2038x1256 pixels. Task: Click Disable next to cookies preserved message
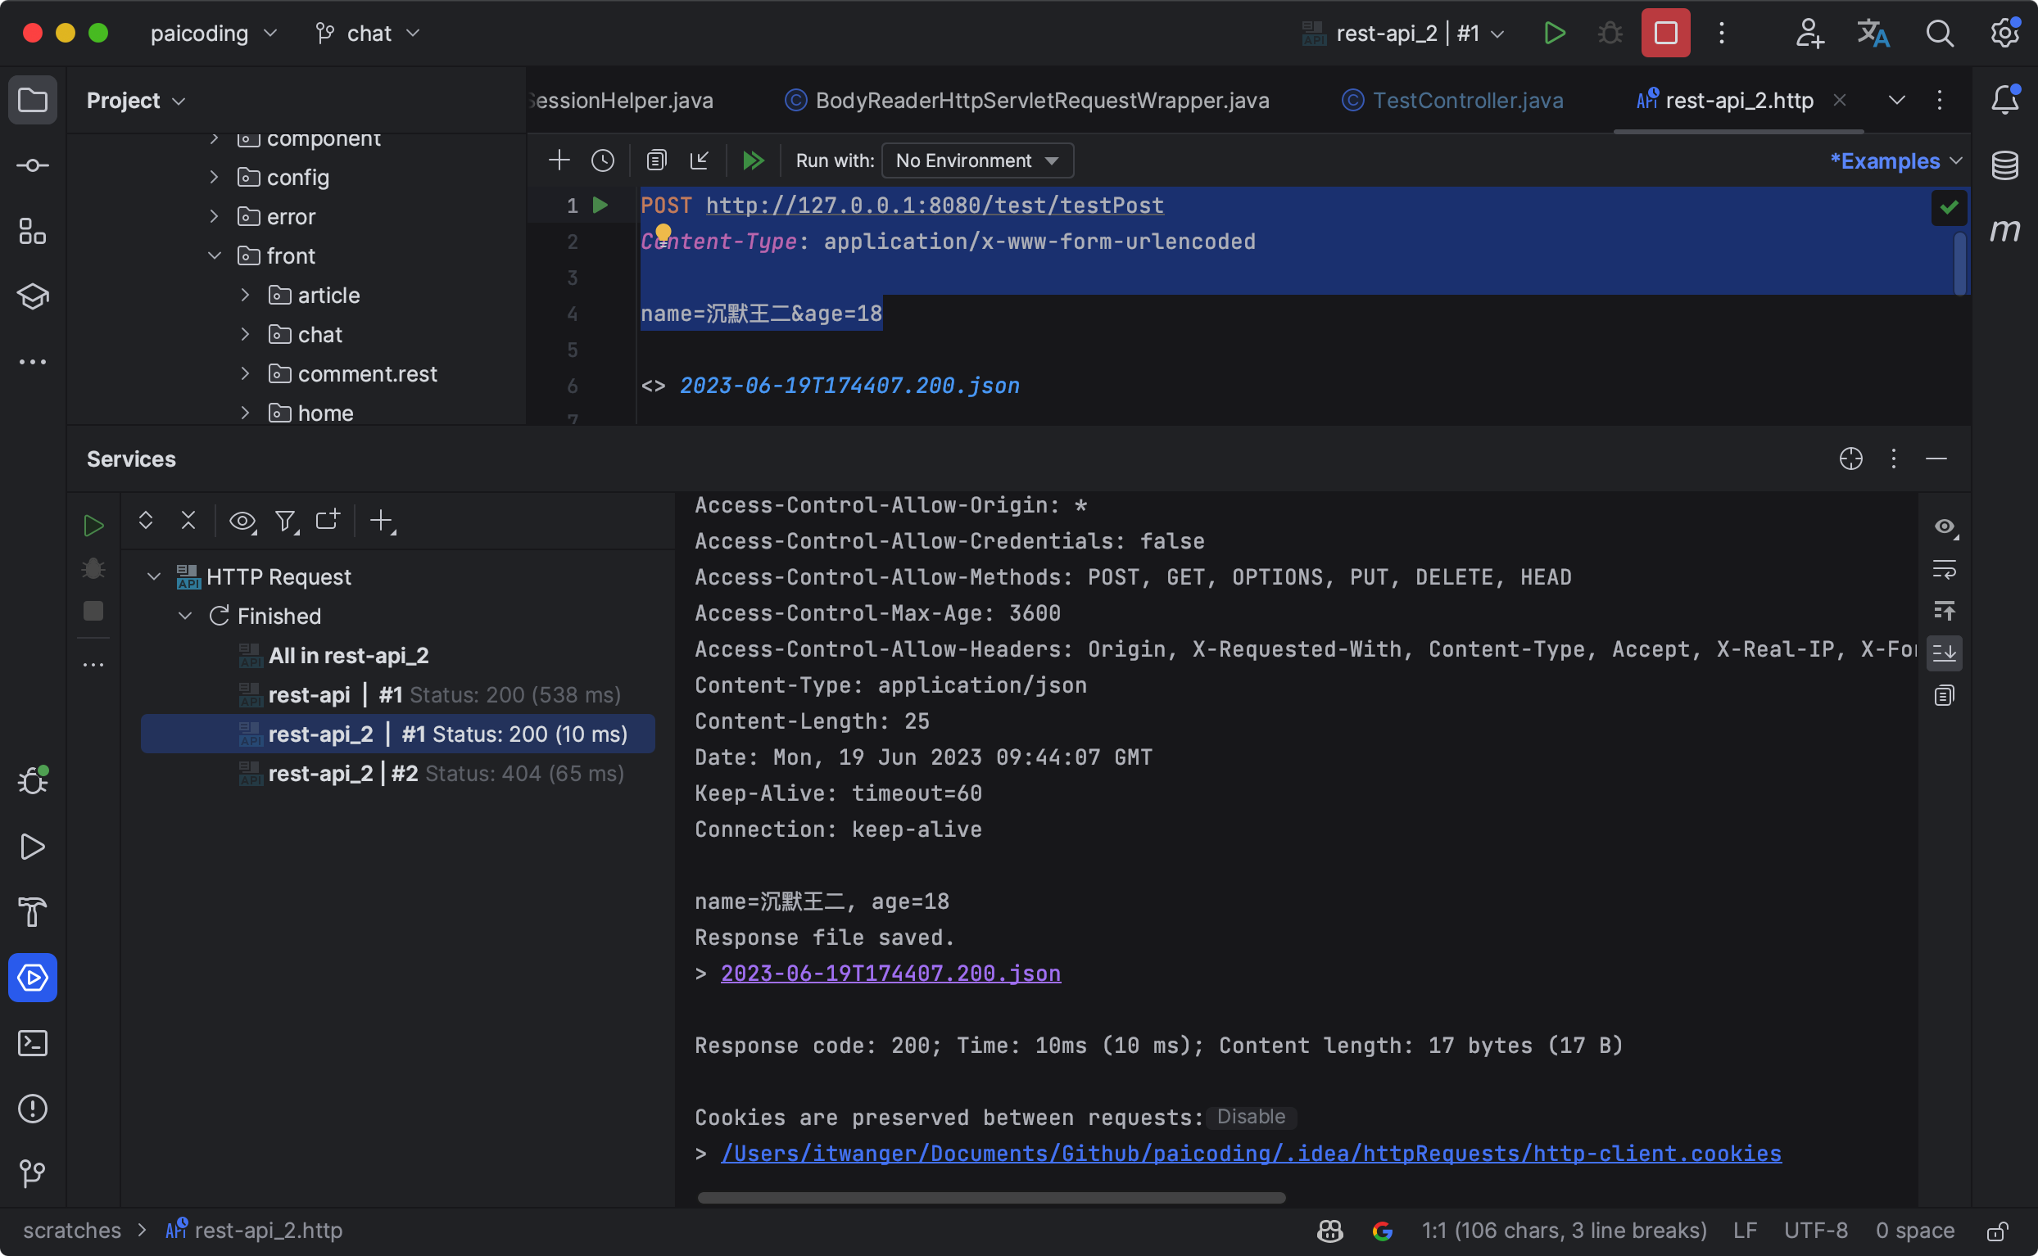(1249, 1117)
